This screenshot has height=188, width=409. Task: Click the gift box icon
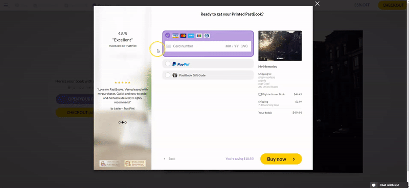pos(175,75)
